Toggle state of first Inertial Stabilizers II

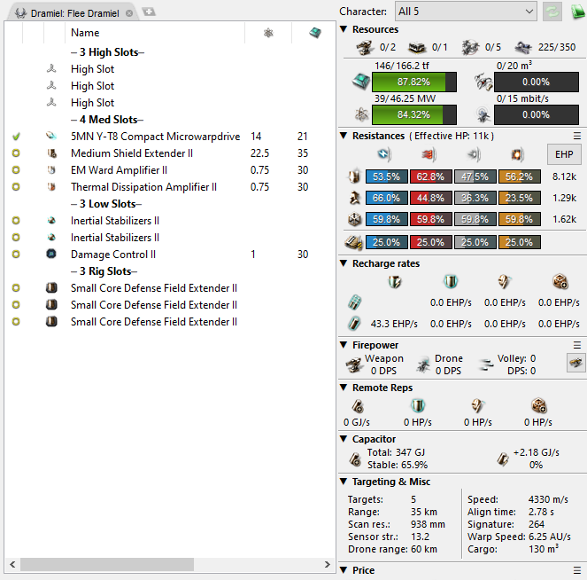coord(16,221)
